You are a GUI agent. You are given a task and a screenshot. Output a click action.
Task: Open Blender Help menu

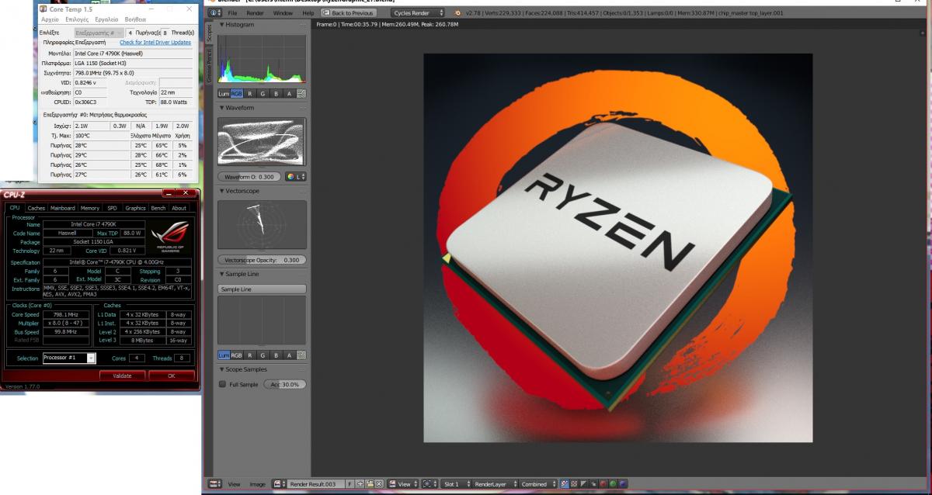coord(308,13)
